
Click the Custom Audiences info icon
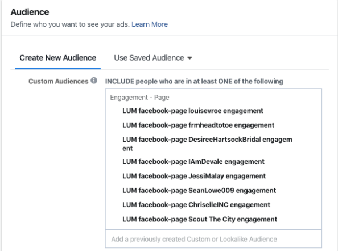click(94, 81)
